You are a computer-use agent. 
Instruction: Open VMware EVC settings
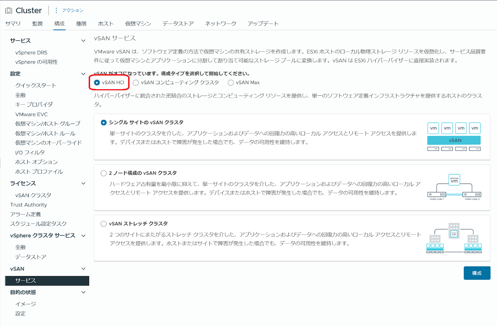click(31, 115)
